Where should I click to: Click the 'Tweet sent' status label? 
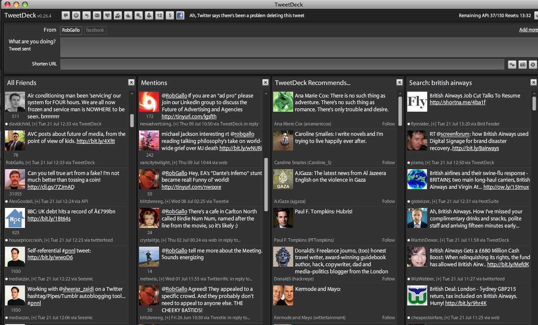pyautogui.click(x=20, y=49)
